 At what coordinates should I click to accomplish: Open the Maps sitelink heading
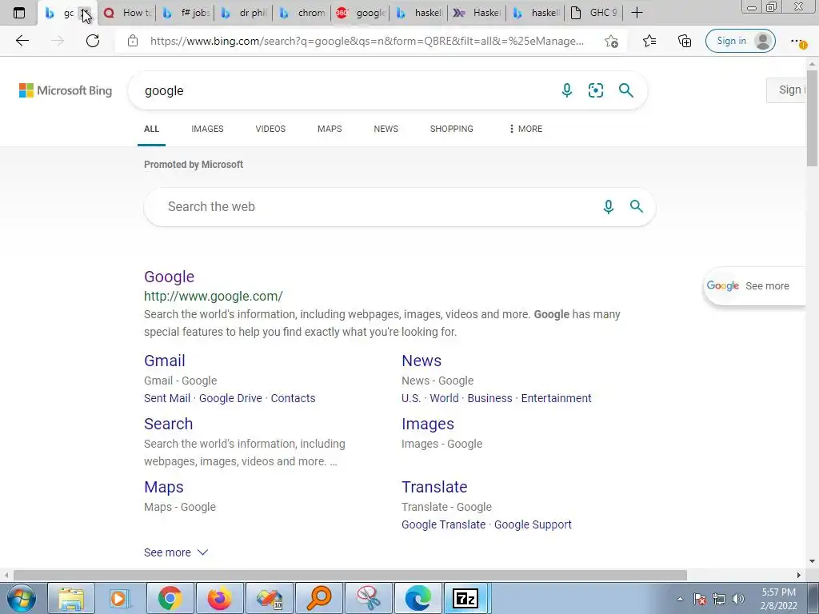coord(164,487)
